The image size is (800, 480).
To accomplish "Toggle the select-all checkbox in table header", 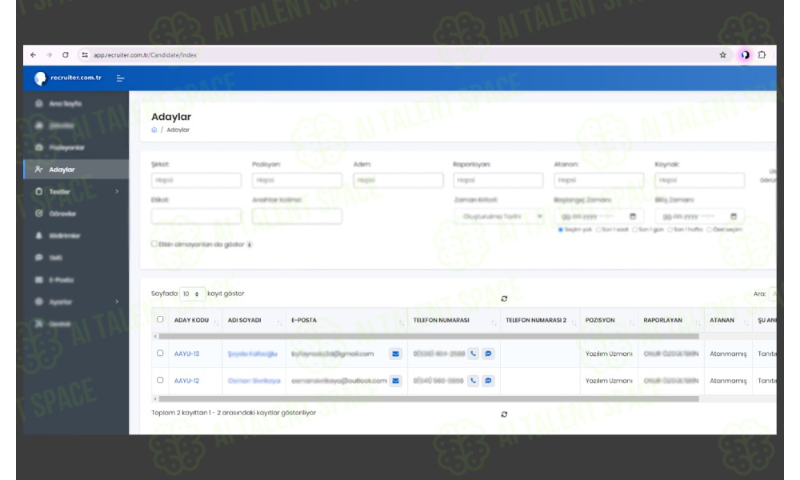I will tap(160, 319).
